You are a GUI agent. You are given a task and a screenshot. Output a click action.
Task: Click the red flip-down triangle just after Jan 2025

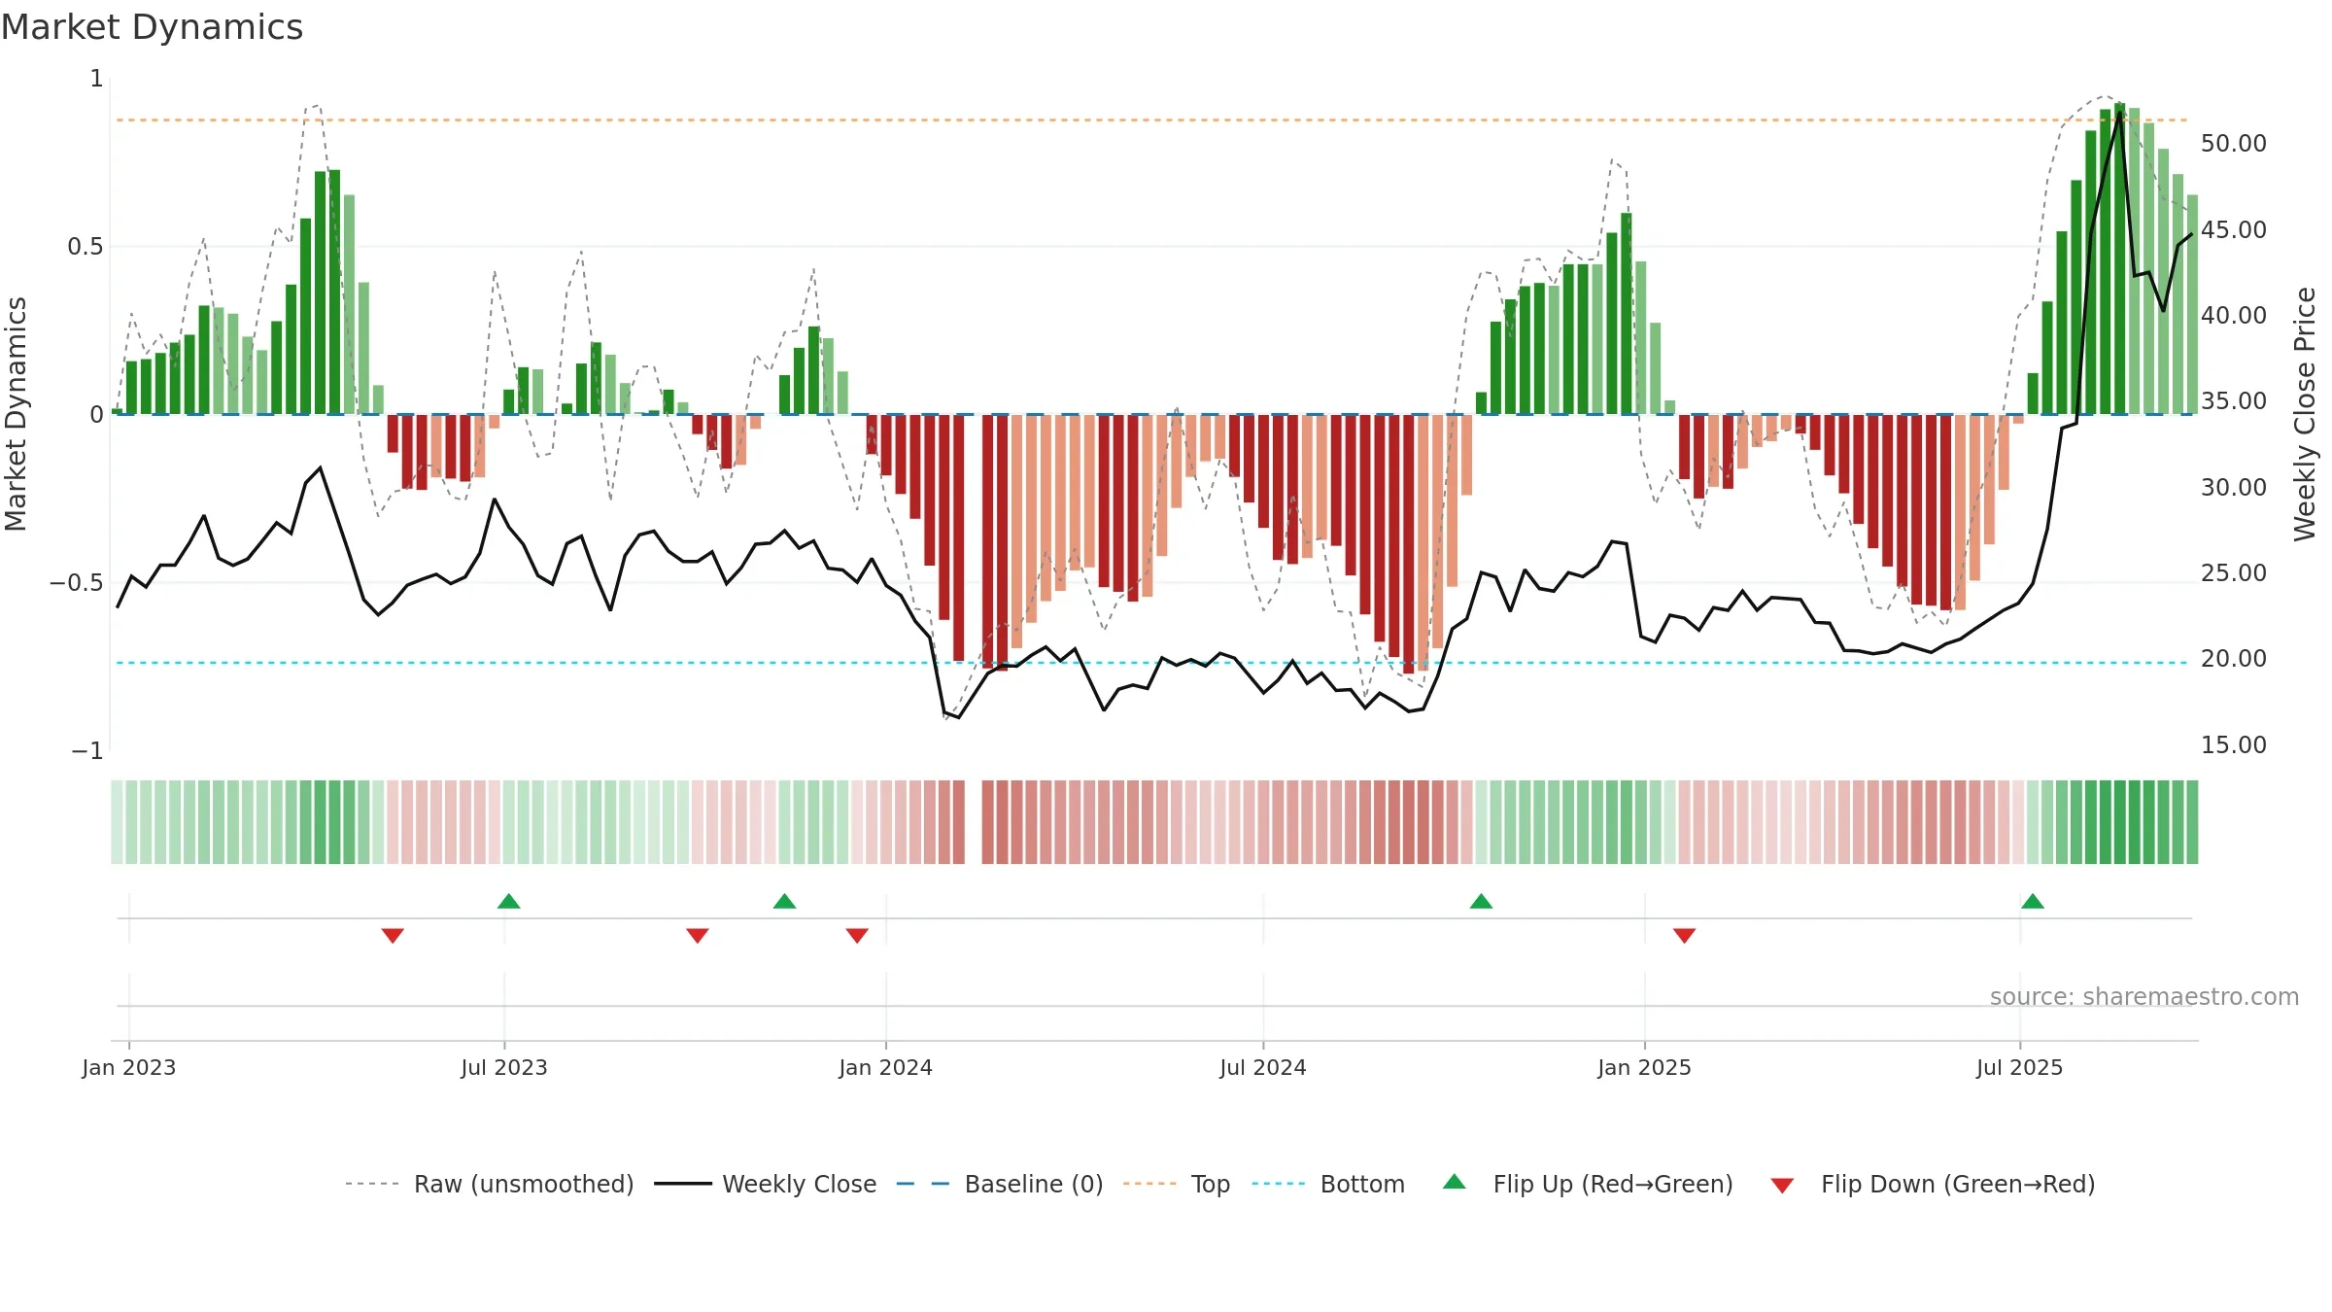pyautogui.click(x=1685, y=936)
